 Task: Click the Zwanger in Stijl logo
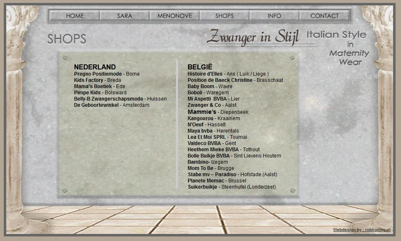(253, 37)
